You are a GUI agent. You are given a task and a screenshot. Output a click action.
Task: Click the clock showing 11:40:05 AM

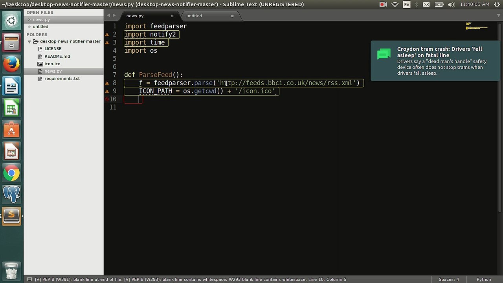[475, 4]
